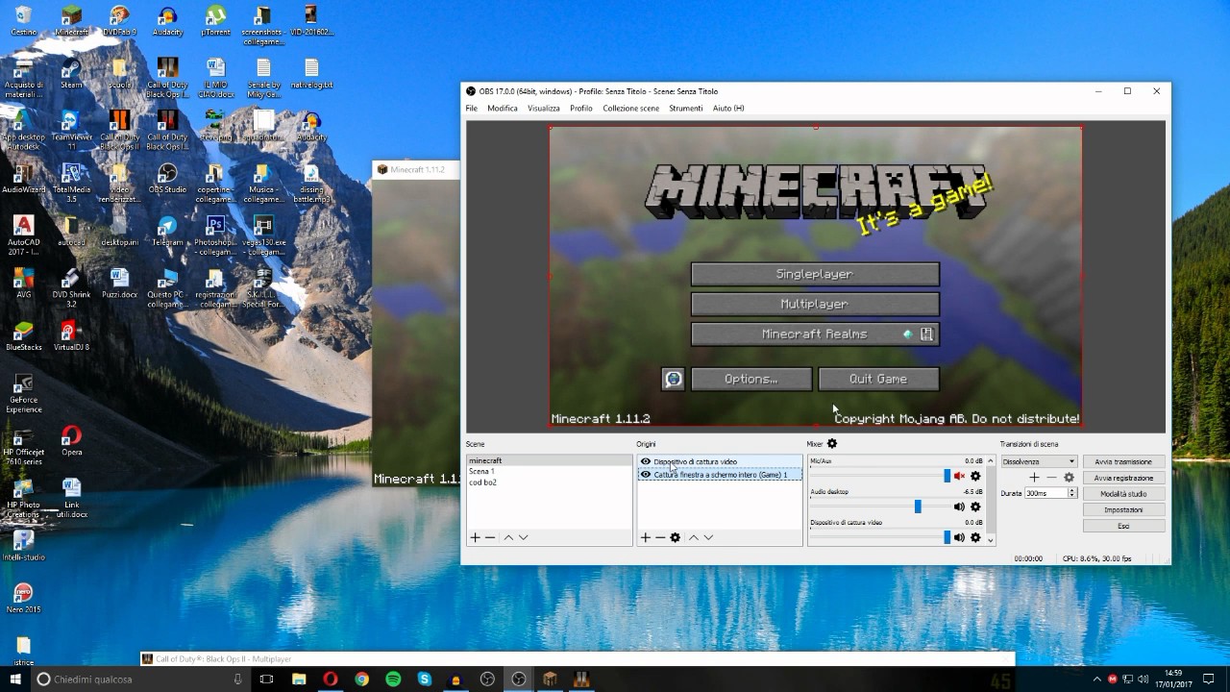Remove the selected source in Origini
The height and width of the screenshot is (692, 1230).
coord(660,537)
